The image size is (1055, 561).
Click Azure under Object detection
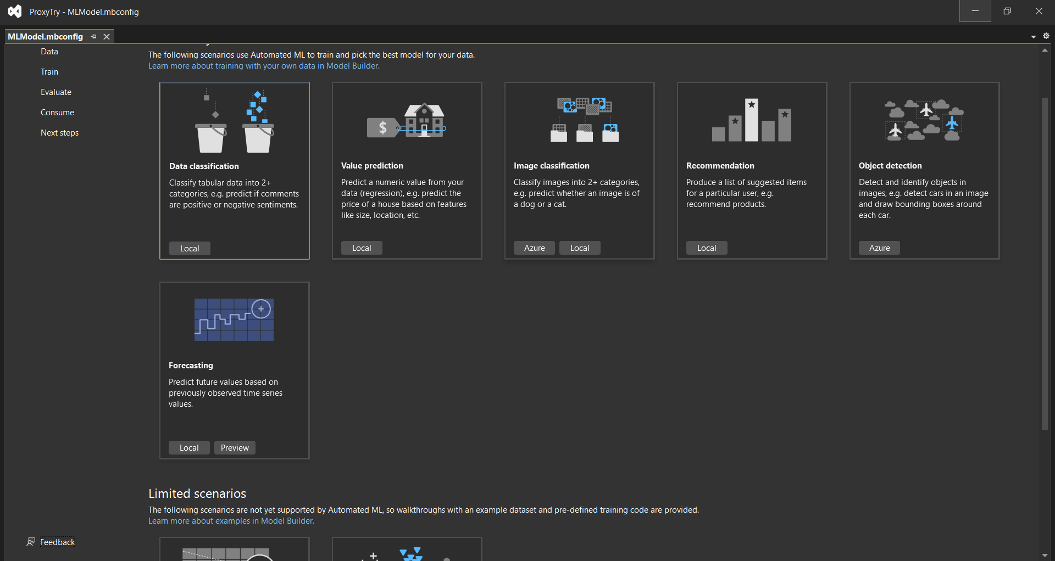pos(879,248)
